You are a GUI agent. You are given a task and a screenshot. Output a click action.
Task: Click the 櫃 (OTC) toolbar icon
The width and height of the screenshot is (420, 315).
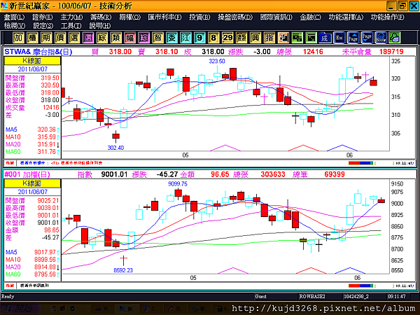pos(32,38)
